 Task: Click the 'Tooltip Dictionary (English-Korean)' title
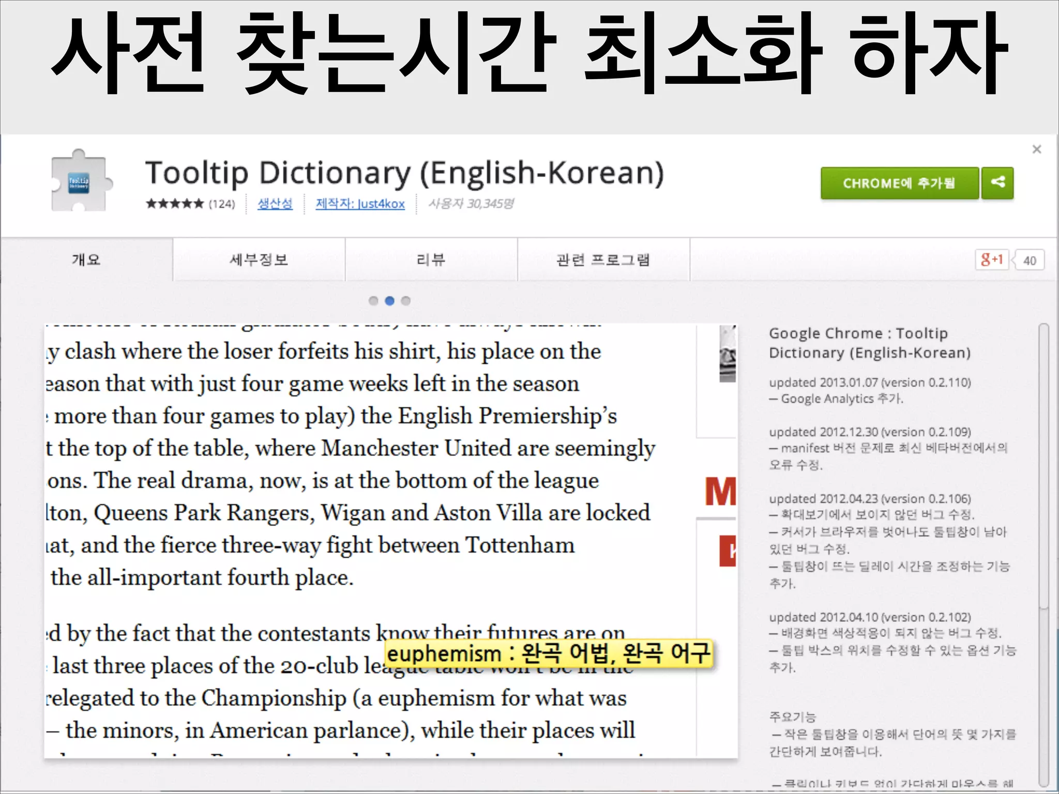click(404, 173)
